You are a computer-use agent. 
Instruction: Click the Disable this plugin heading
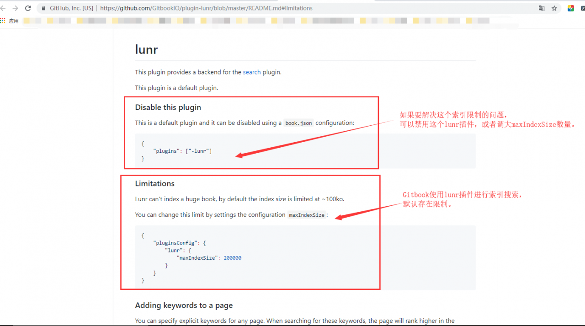pos(168,107)
